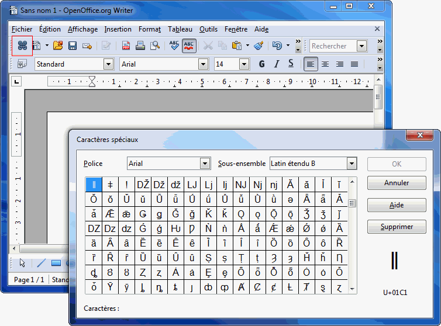Click the Select arrow drawing tool
This screenshot has height=326, width=441.
pos(22,263)
